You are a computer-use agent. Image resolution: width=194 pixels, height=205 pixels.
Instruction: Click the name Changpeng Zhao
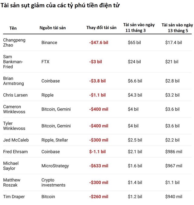point(14,43)
